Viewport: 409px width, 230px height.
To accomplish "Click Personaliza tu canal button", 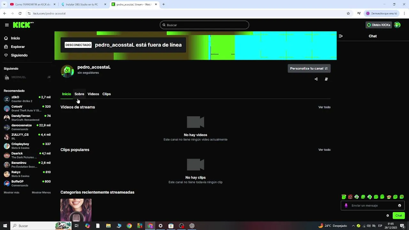I will [x=309, y=68].
